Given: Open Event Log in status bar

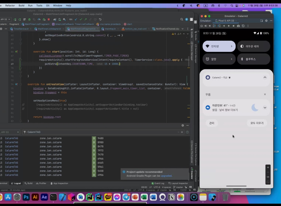Looking at the screenshot, I should 158,183.
